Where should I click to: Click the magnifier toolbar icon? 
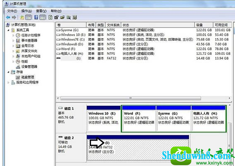69,17
